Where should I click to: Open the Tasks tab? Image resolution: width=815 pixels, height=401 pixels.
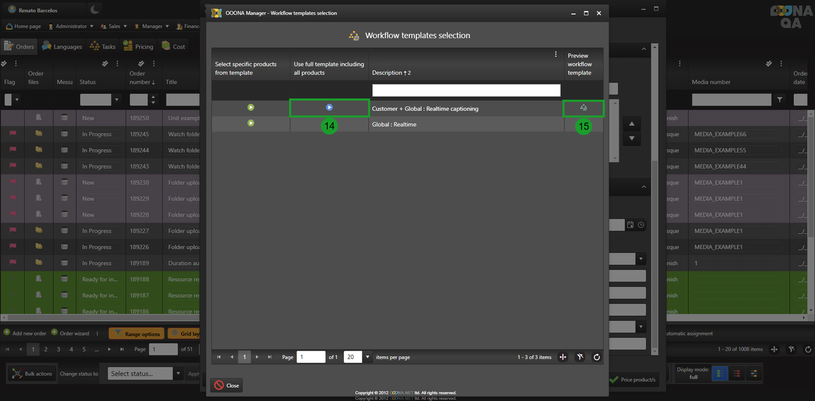[x=103, y=46]
